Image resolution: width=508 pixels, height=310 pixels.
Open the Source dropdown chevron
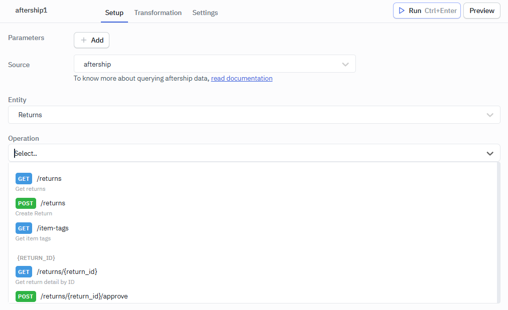pyautogui.click(x=345, y=64)
